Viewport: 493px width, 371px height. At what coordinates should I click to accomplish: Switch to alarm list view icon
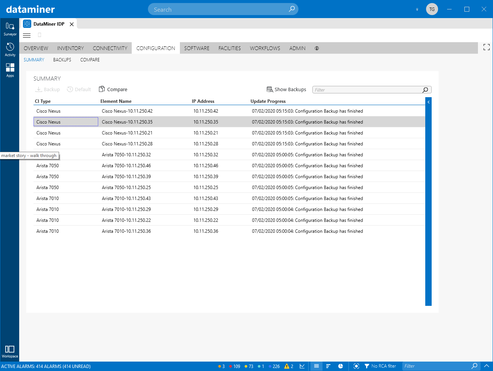[316, 366]
